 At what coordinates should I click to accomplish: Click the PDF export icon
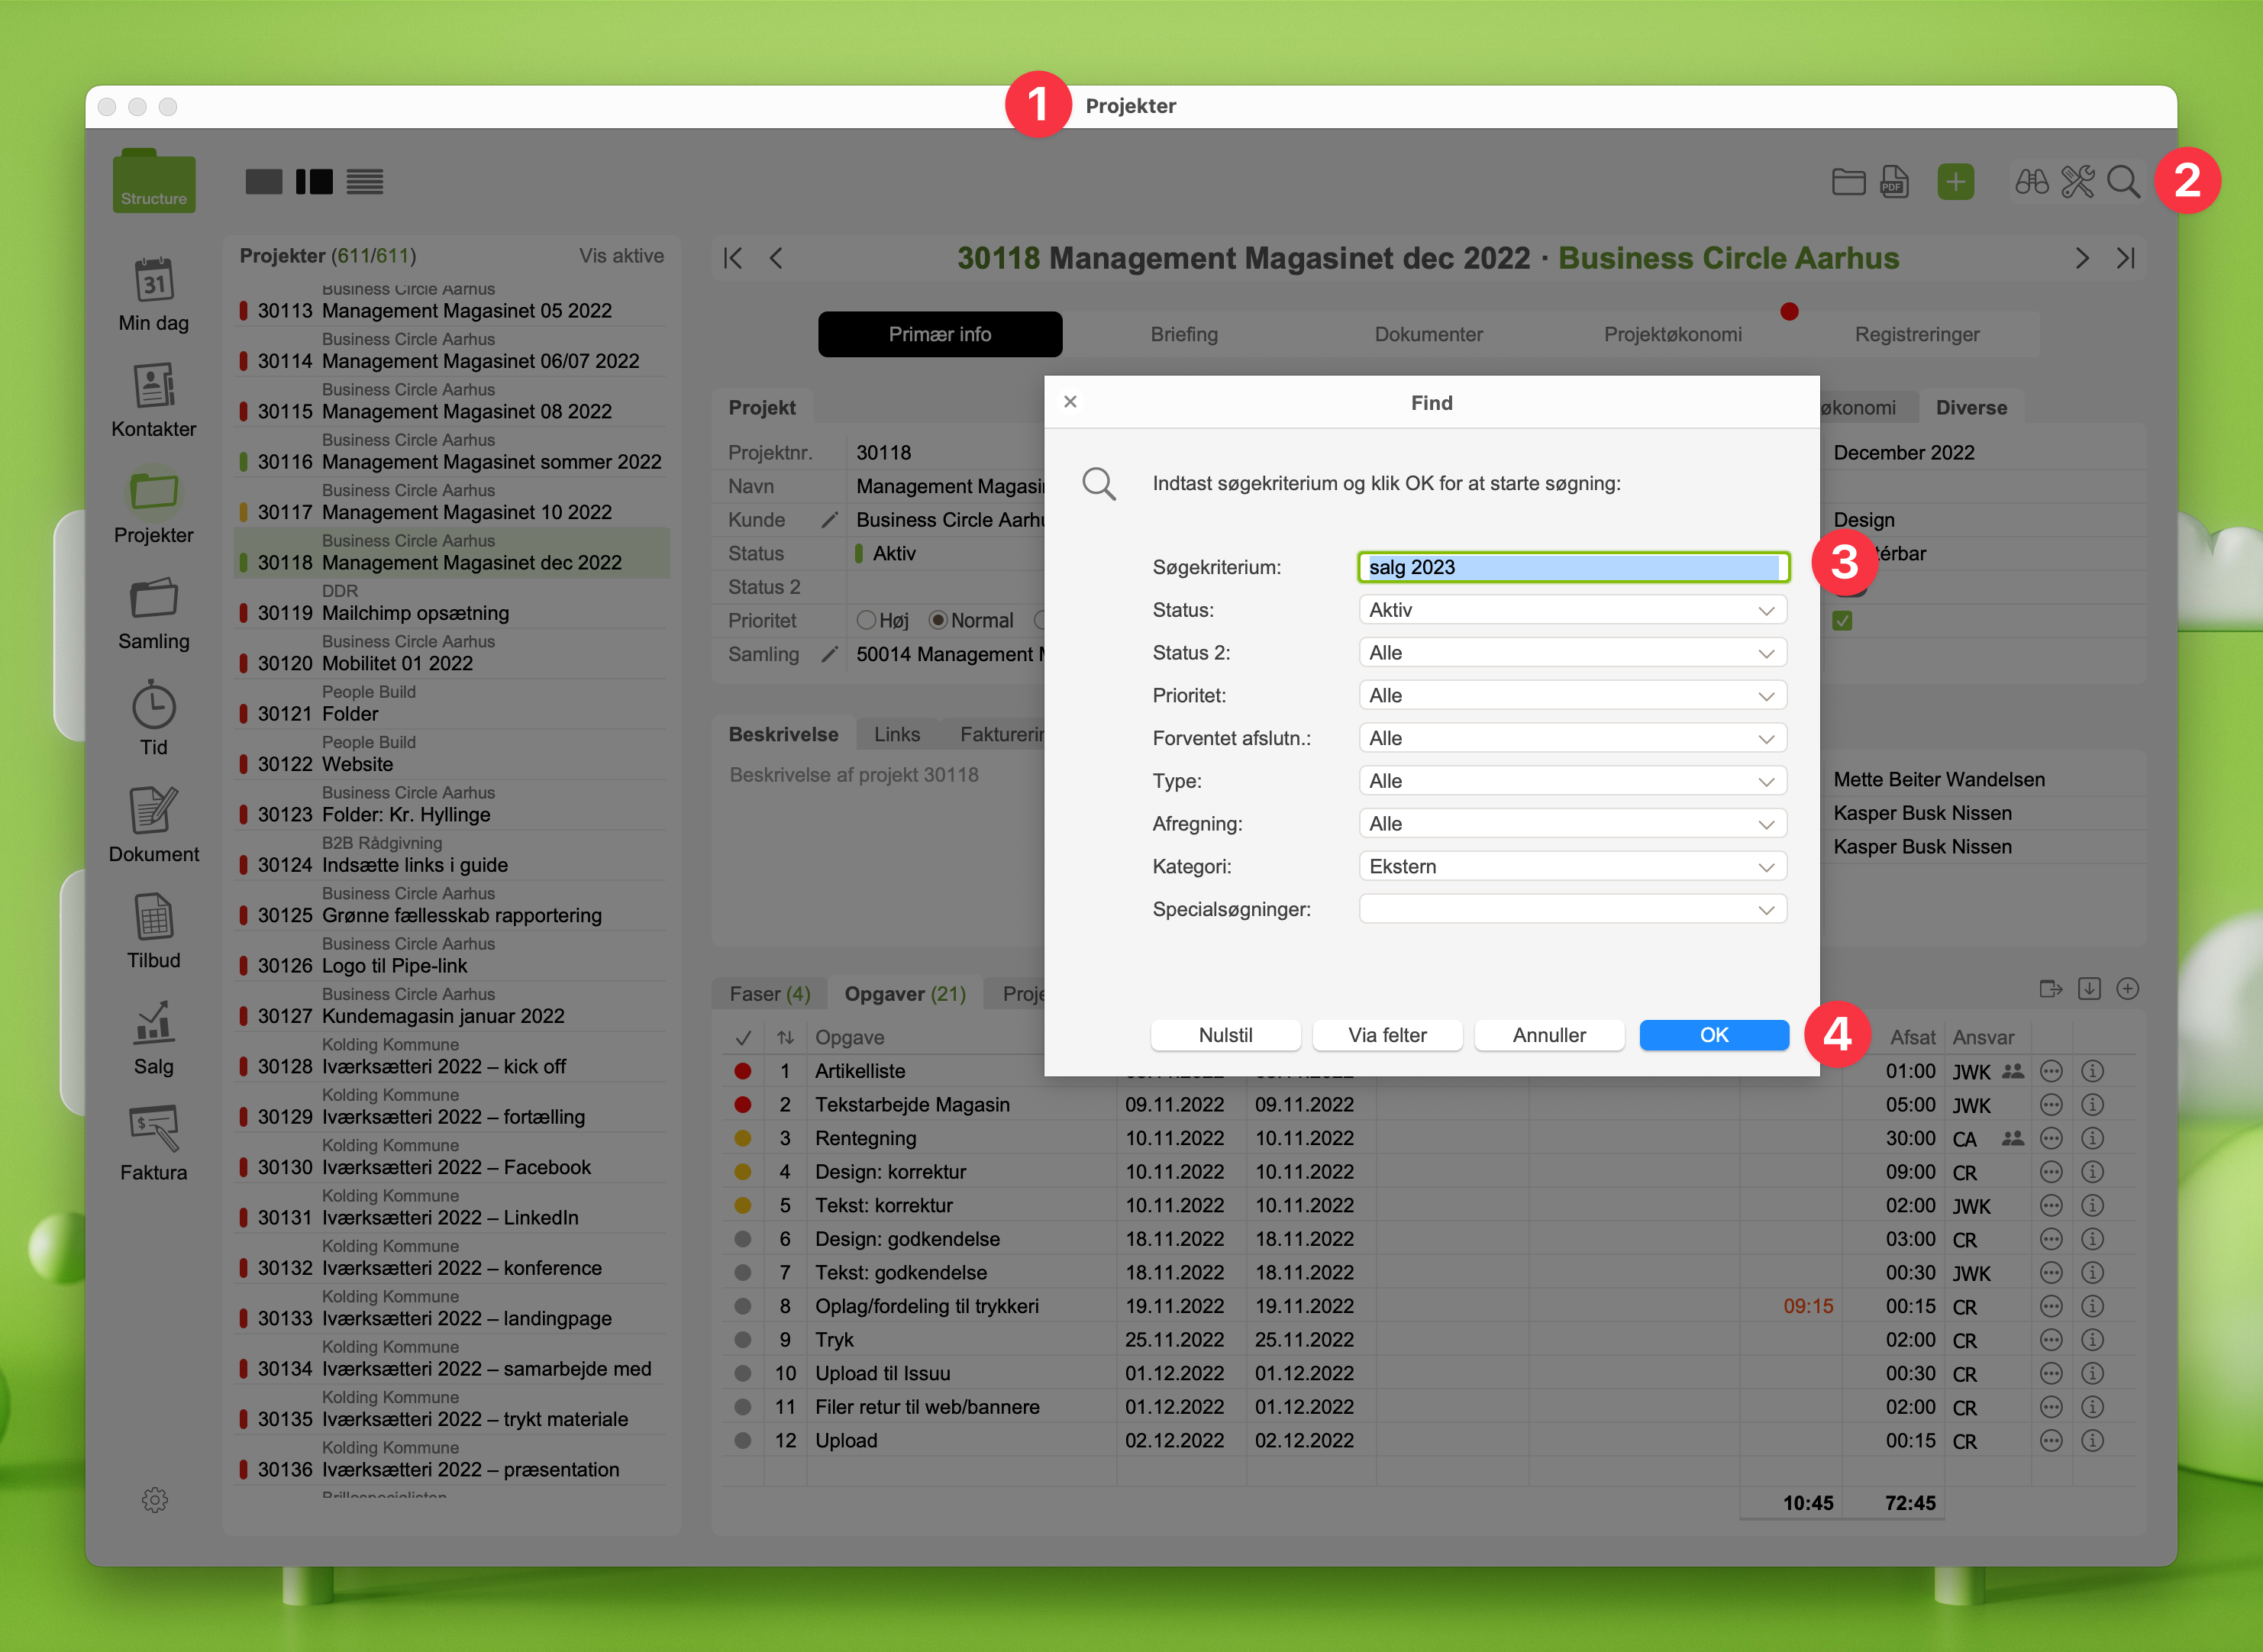1894,182
